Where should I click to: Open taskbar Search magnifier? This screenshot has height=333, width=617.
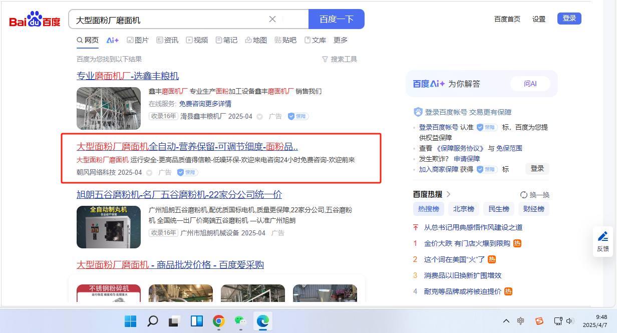click(153, 321)
